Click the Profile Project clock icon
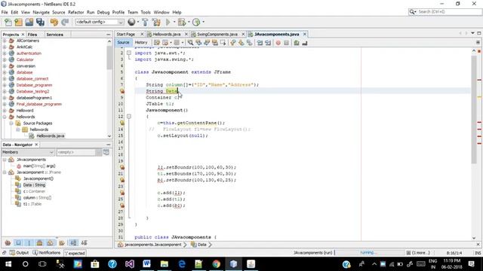 196,22
